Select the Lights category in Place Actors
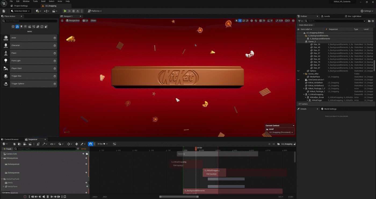 point(21,27)
